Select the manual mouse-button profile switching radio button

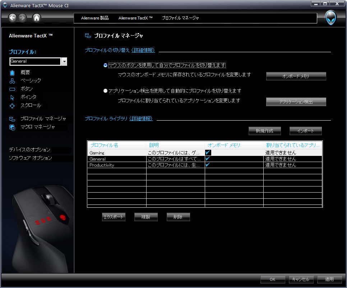[105, 65]
